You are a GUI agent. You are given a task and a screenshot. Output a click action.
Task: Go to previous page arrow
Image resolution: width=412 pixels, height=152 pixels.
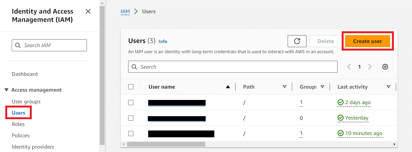349,67
